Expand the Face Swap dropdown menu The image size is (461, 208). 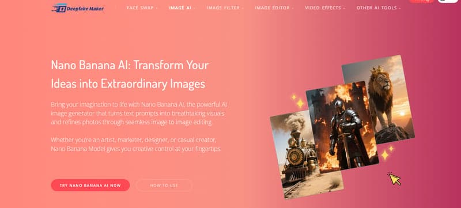point(142,8)
